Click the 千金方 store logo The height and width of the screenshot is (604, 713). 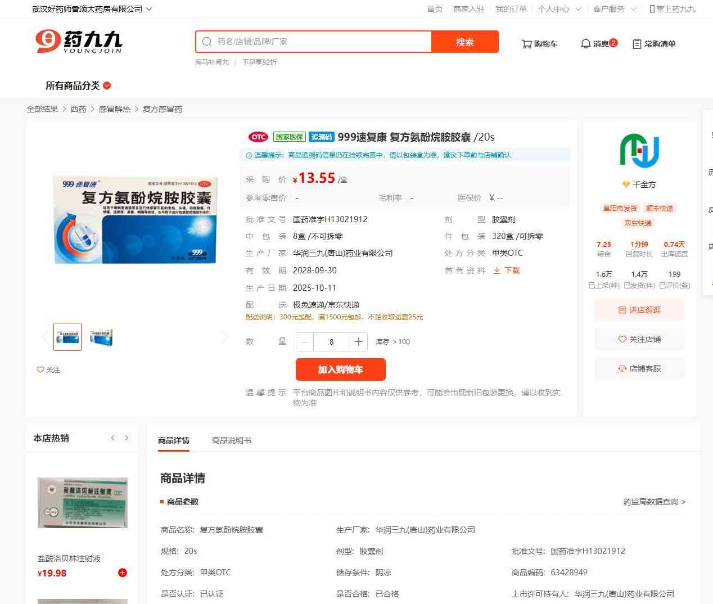(639, 151)
